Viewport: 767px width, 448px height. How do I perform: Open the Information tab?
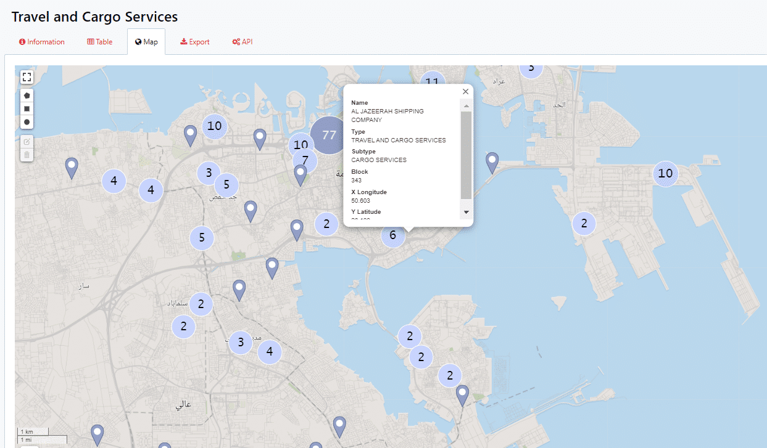42,42
